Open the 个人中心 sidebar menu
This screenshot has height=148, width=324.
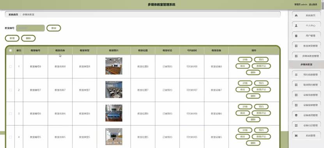coord(306,26)
